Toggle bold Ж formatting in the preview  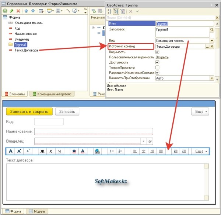tap(42, 151)
